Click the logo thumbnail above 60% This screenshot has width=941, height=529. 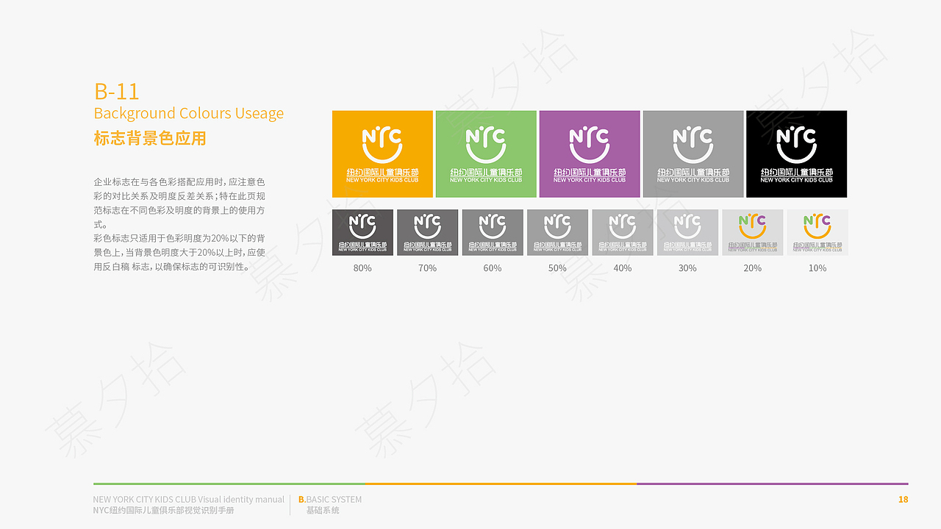[493, 232]
